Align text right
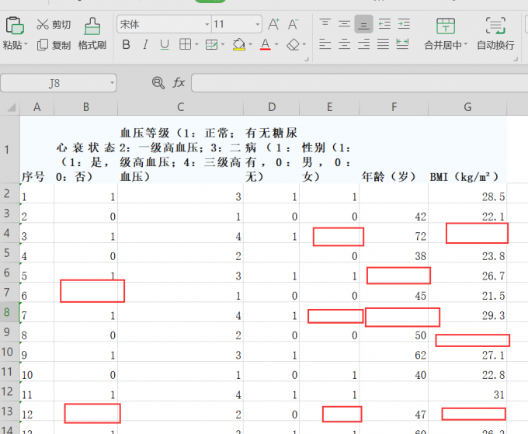The height and width of the screenshot is (434, 528). click(363, 44)
